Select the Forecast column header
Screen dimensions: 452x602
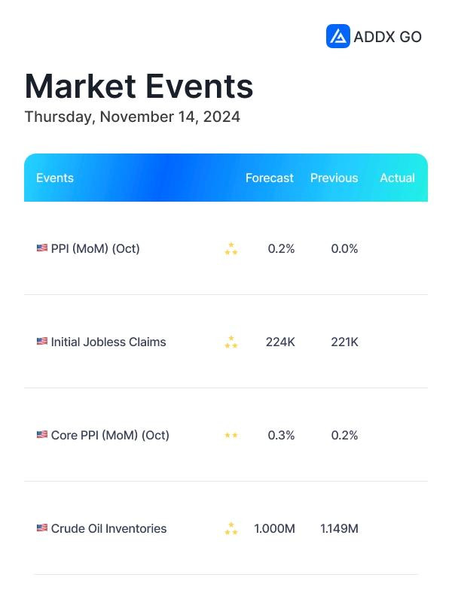(270, 178)
